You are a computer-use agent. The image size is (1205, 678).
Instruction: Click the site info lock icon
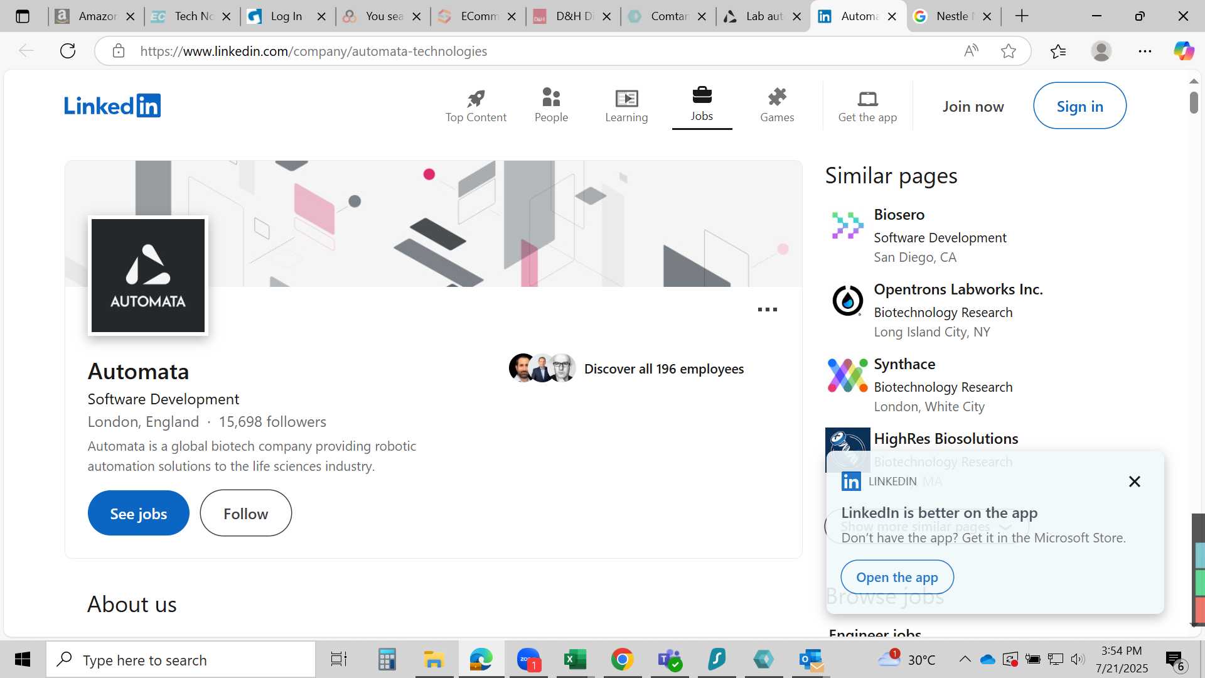click(x=119, y=51)
